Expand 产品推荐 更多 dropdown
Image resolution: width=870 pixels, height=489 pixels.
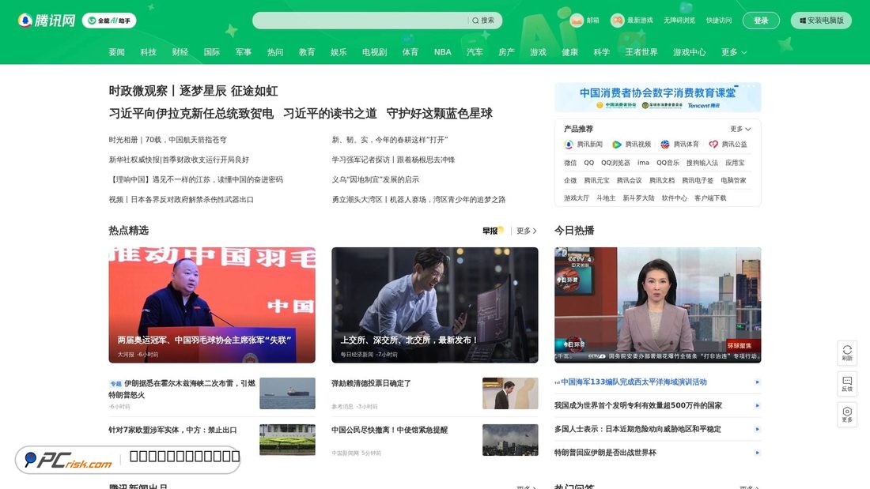pyautogui.click(x=740, y=129)
